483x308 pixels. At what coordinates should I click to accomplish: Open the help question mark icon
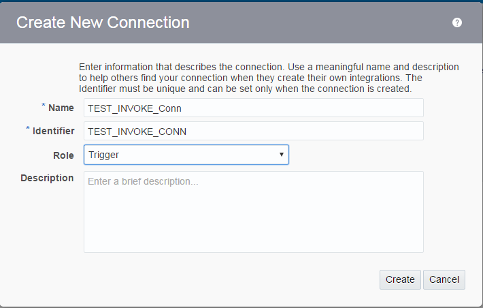click(x=457, y=22)
